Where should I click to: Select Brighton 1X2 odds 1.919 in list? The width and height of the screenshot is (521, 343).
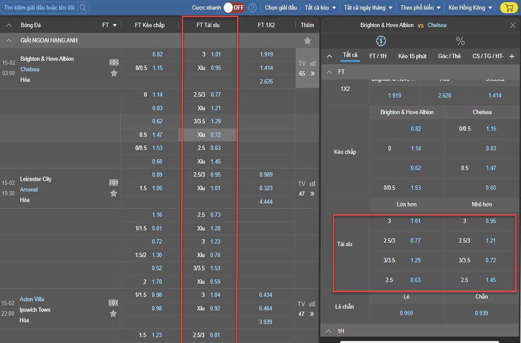267,54
